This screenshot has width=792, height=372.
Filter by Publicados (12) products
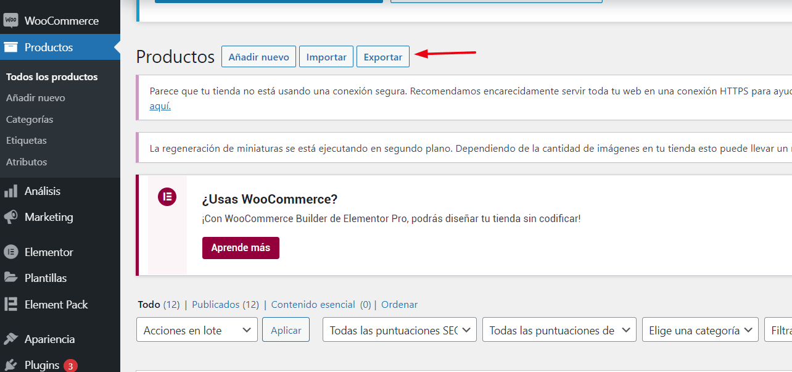click(x=225, y=304)
